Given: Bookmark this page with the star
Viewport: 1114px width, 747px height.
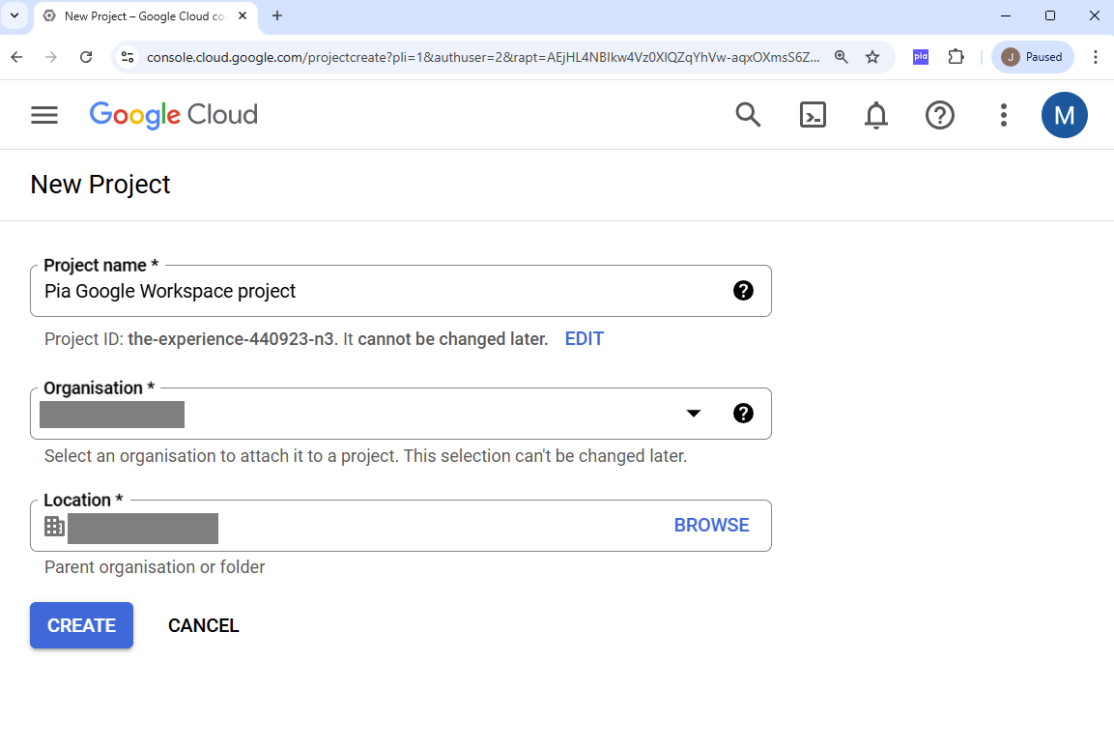Looking at the screenshot, I should (872, 57).
